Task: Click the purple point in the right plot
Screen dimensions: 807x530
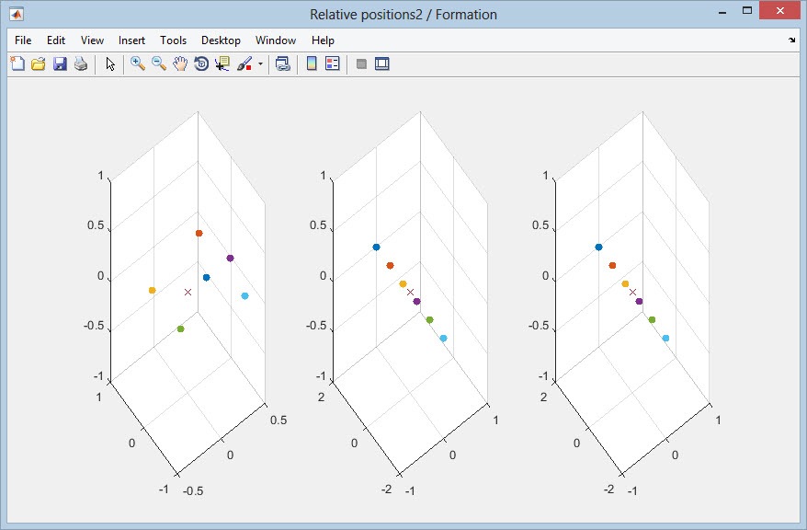Action: pyautogui.click(x=639, y=301)
